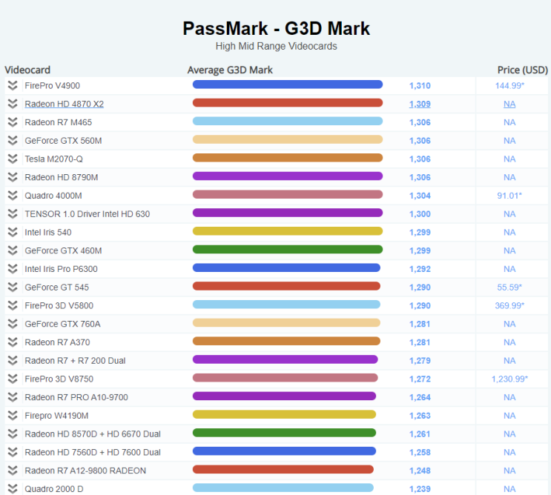Click the green G3D bar for GeForce GTX 460M
Viewport: 551px width, 495px height.
[288, 249]
